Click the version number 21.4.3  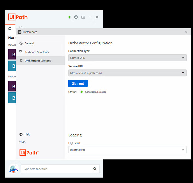point(22,142)
